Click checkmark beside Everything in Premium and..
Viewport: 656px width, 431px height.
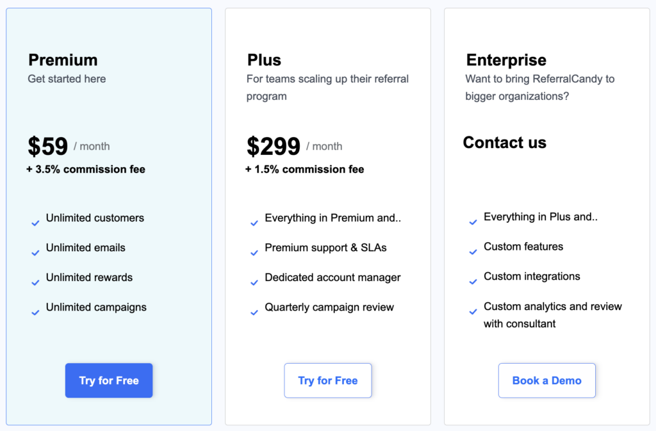pos(254,224)
